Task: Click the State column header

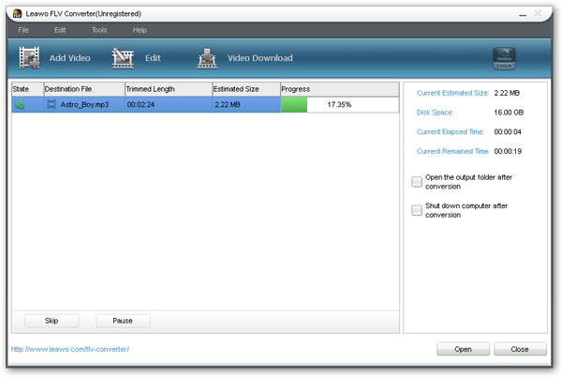Action: [x=27, y=89]
